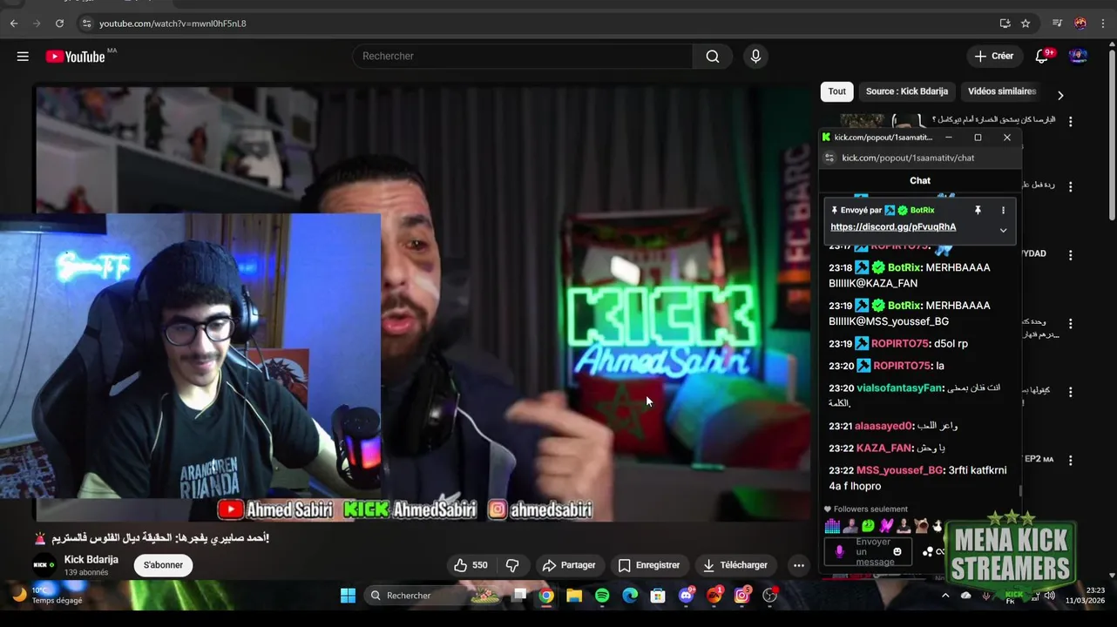Open the YouTube account avatar menu
Image resolution: width=1117 pixels, height=627 pixels.
click(x=1078, y=57)
